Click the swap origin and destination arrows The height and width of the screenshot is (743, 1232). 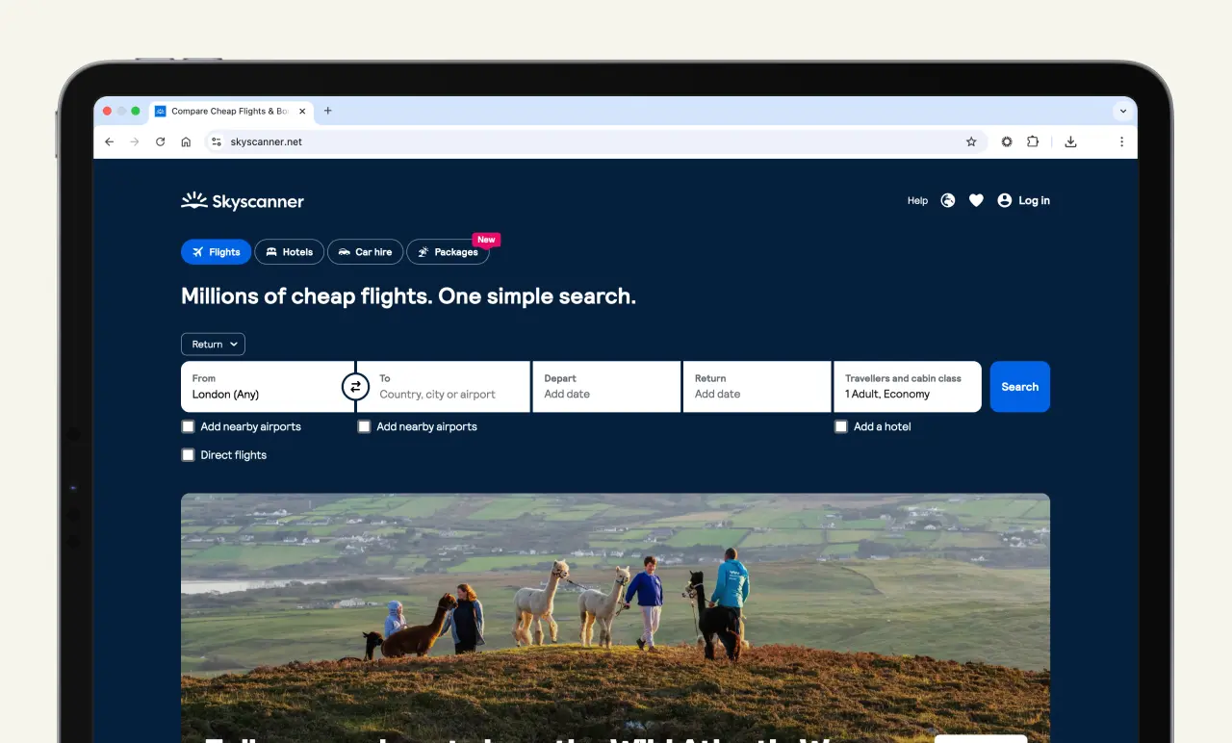(x=355, y=386)
